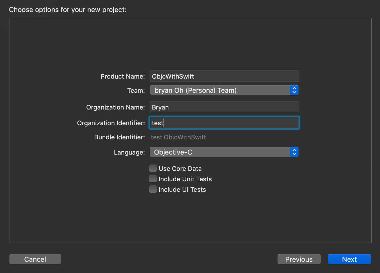
Task: Check Include Unit Tests option
Action: coord(153,179)
